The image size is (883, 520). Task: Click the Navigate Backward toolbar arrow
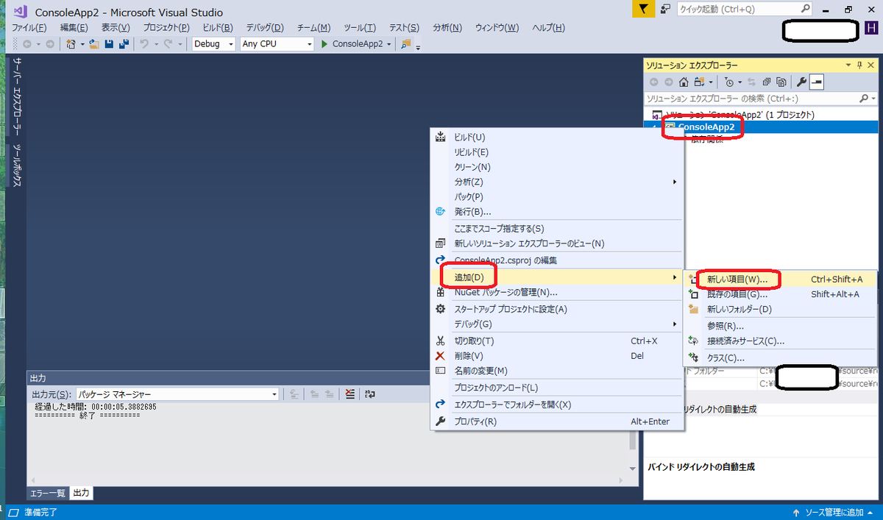[26, 44]
